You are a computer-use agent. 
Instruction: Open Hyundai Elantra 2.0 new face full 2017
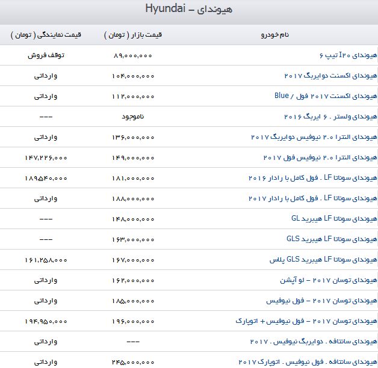click(x=320, y=158)
